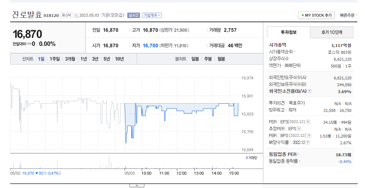This screenshot has height=188, width=365.
Task: Switch to 주봉 candlestick chart
Action: point(208,59)
